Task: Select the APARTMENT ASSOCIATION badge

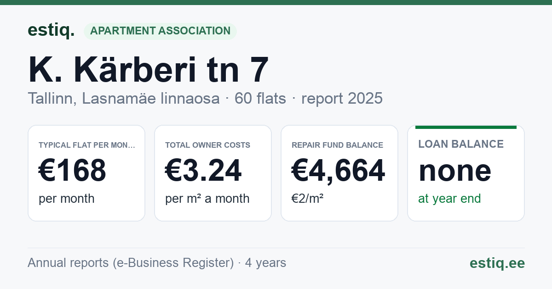Action: pyautogui.click(x=160, y=31)
